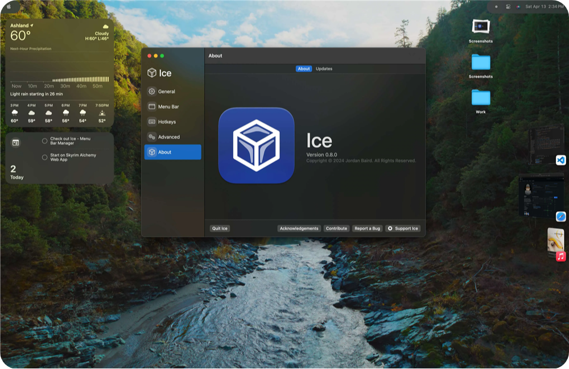Click the dot icon in menu bar
Viewport: 569px width, 369px height.
tap(496, 6)
